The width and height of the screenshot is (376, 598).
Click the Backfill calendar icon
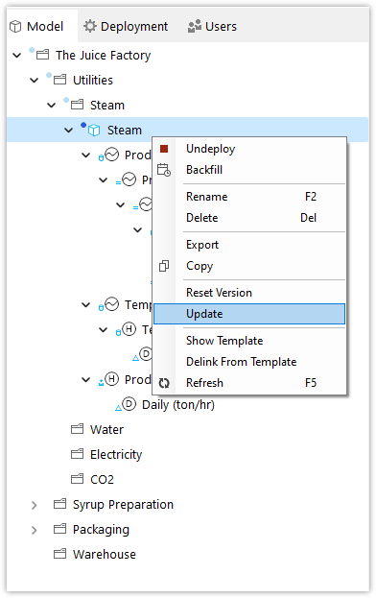coord(164,170)
